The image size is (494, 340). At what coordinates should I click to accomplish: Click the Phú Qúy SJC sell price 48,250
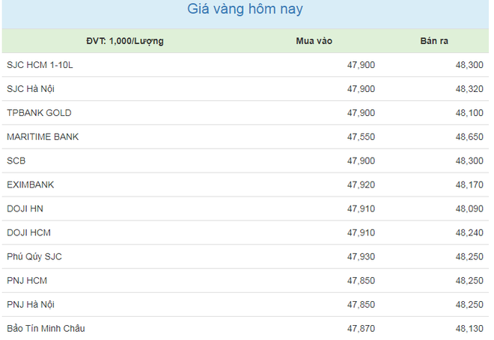pyautogui.click(x=469, y=256)
